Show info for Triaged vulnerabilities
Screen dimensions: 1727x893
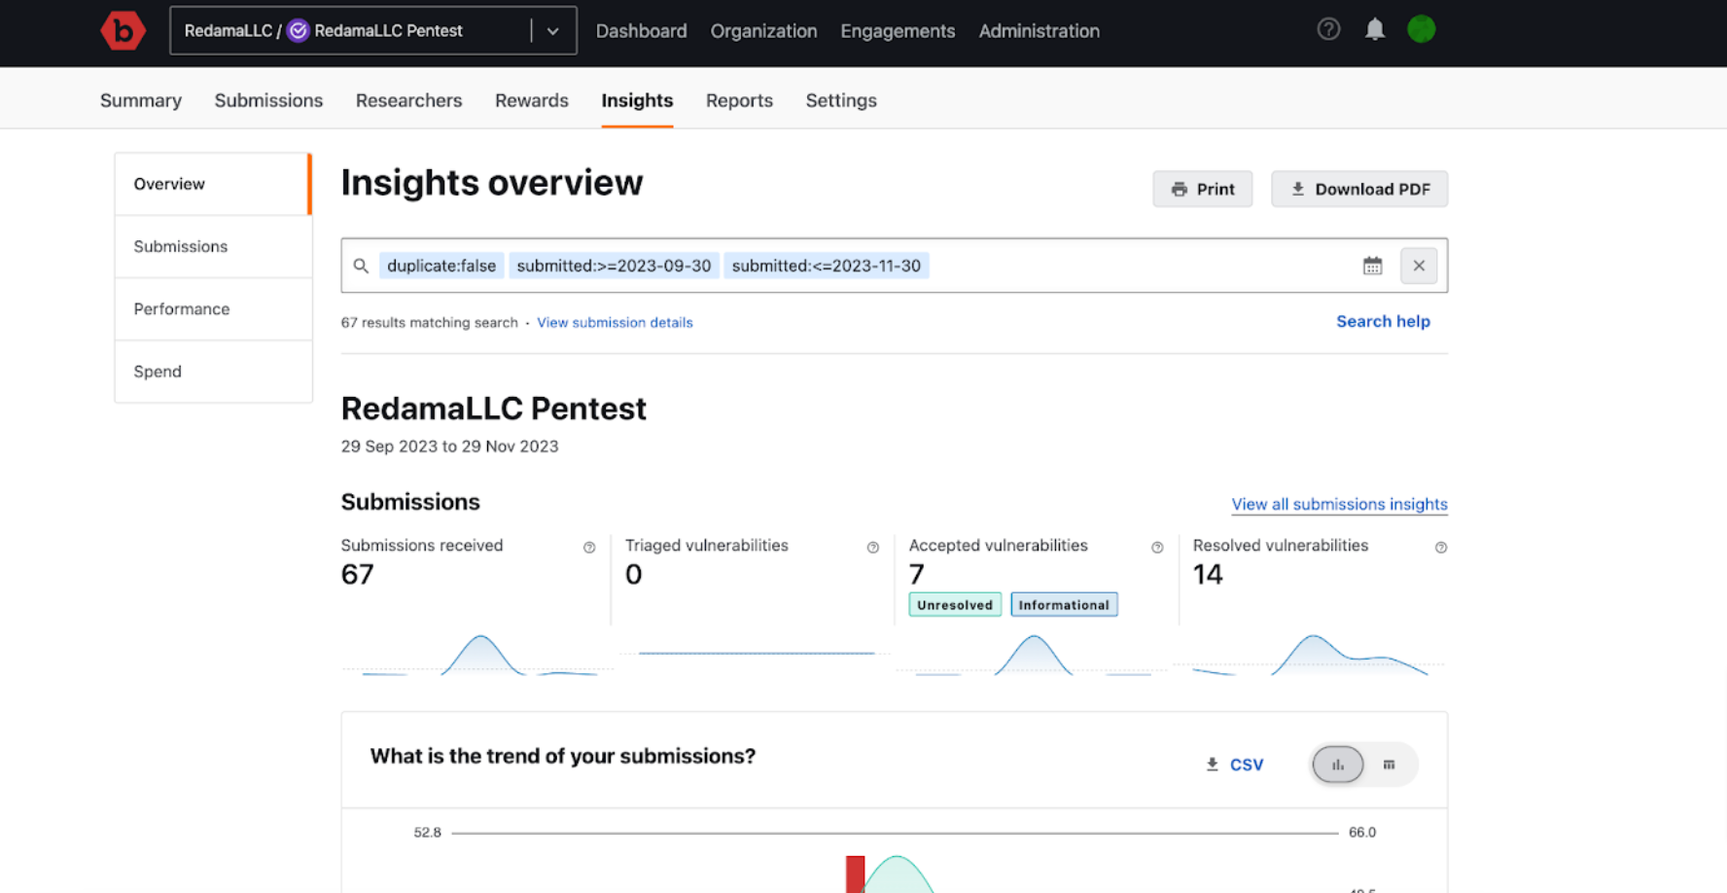873,548
